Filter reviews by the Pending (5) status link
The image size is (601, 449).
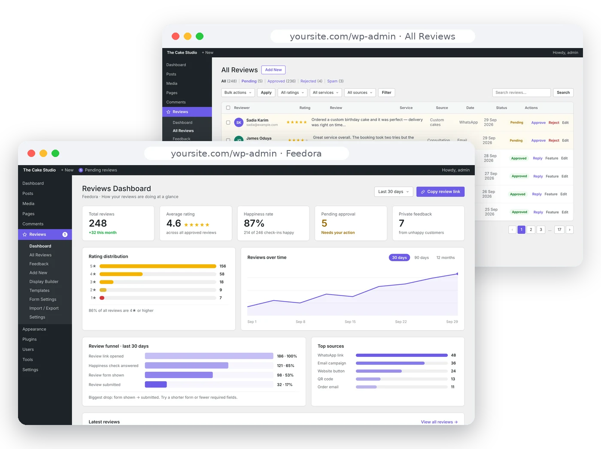252,81
